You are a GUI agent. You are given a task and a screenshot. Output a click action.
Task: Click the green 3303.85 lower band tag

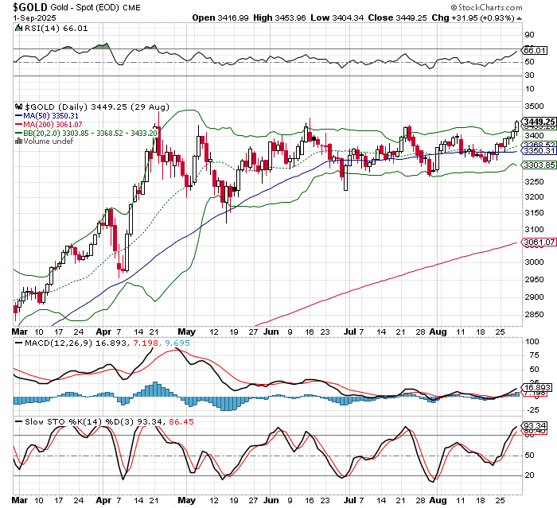click(539, 165)
